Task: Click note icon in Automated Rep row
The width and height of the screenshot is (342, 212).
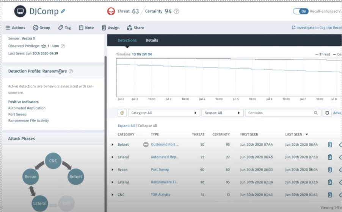Action: tap(330, 157)
